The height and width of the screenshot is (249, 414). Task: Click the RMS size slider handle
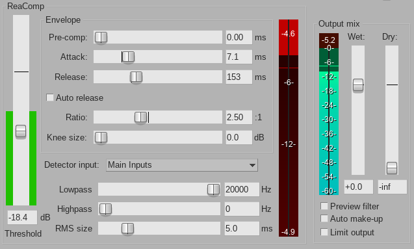(128, 228)
